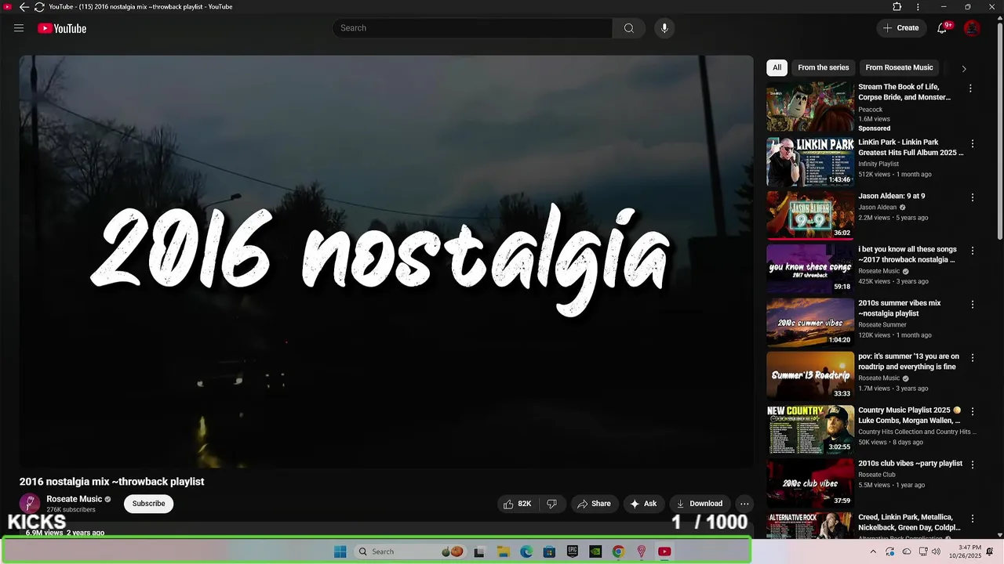Image resolution: width=1004 pixels, height=564 pixels.
Task: Open Microsoft Store from the taskbar
Action: (549, 551)
